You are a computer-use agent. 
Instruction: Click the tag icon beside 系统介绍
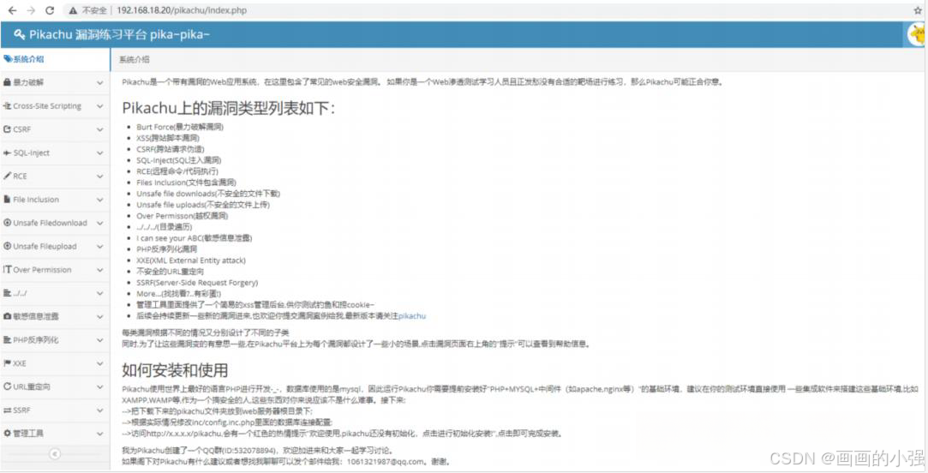[x=7, y=59]
